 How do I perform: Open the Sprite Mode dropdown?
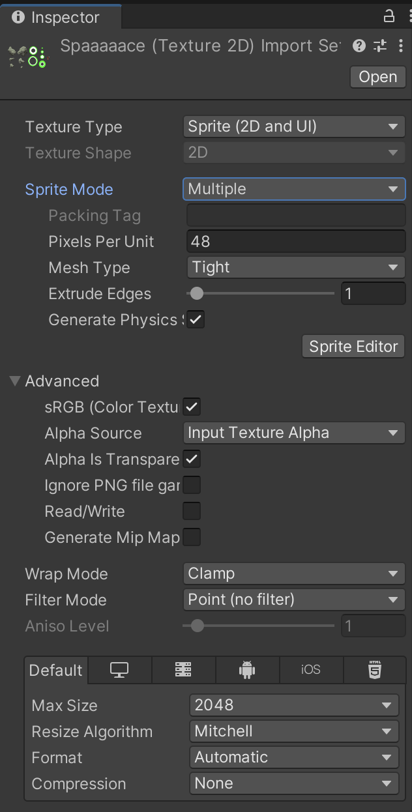(x=294, y=190)
